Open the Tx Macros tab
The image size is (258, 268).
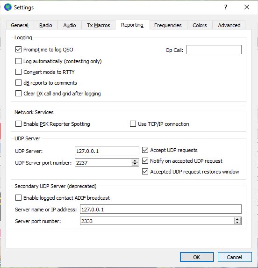[x=99, y=25]
